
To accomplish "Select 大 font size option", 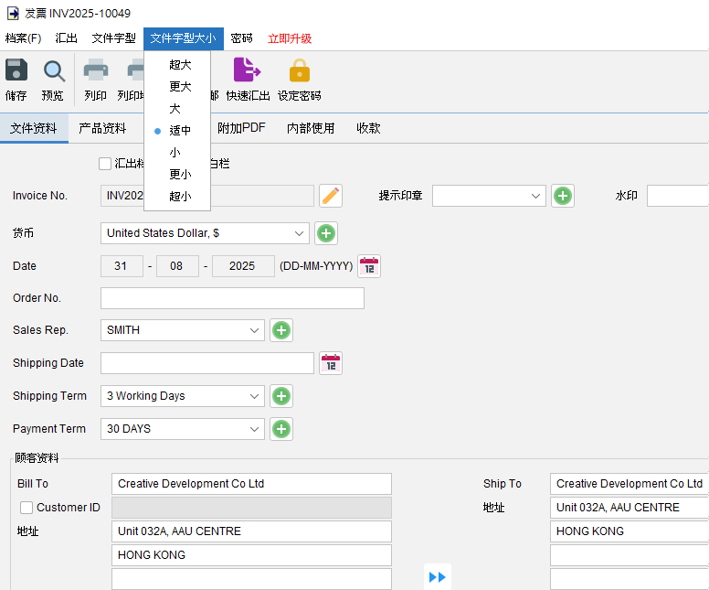I will click(177, 109).
